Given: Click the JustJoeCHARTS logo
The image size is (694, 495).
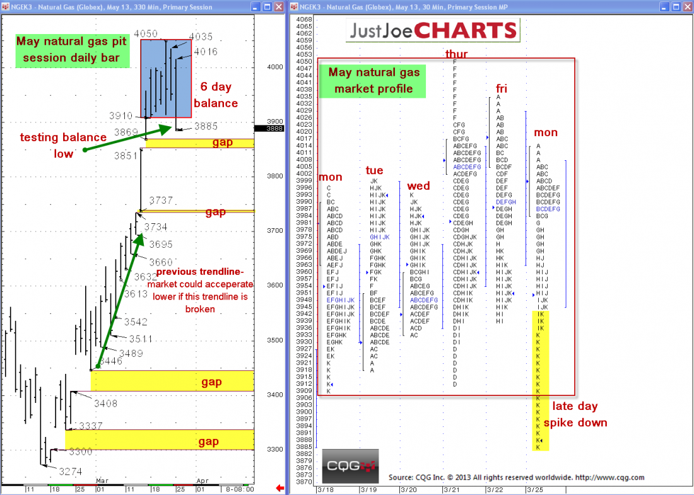Looking at the screenshot, I should pos(432,30).
